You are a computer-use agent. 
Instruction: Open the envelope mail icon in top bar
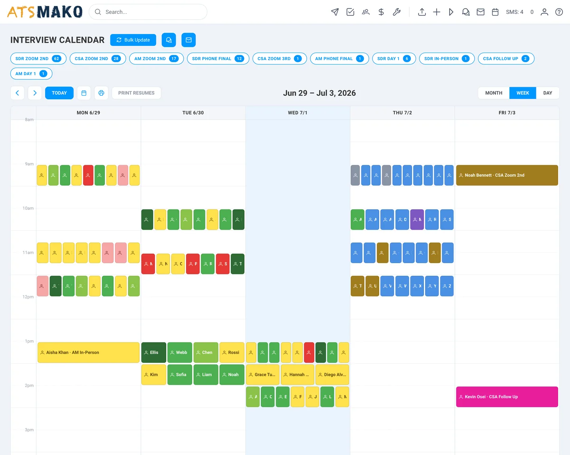[481, 12]
